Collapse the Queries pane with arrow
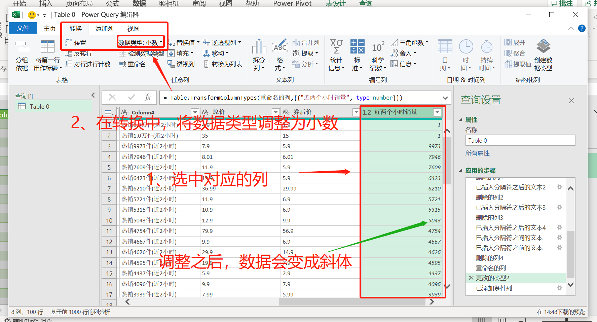 pos(93,95)
